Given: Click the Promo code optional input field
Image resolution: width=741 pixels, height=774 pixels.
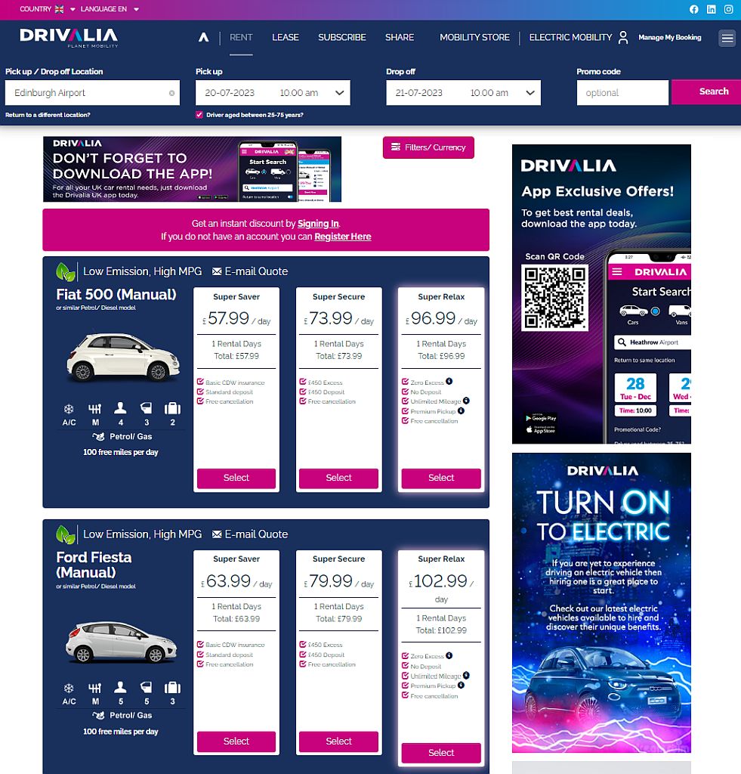Looking at the screenshot, I should (622, 91).
